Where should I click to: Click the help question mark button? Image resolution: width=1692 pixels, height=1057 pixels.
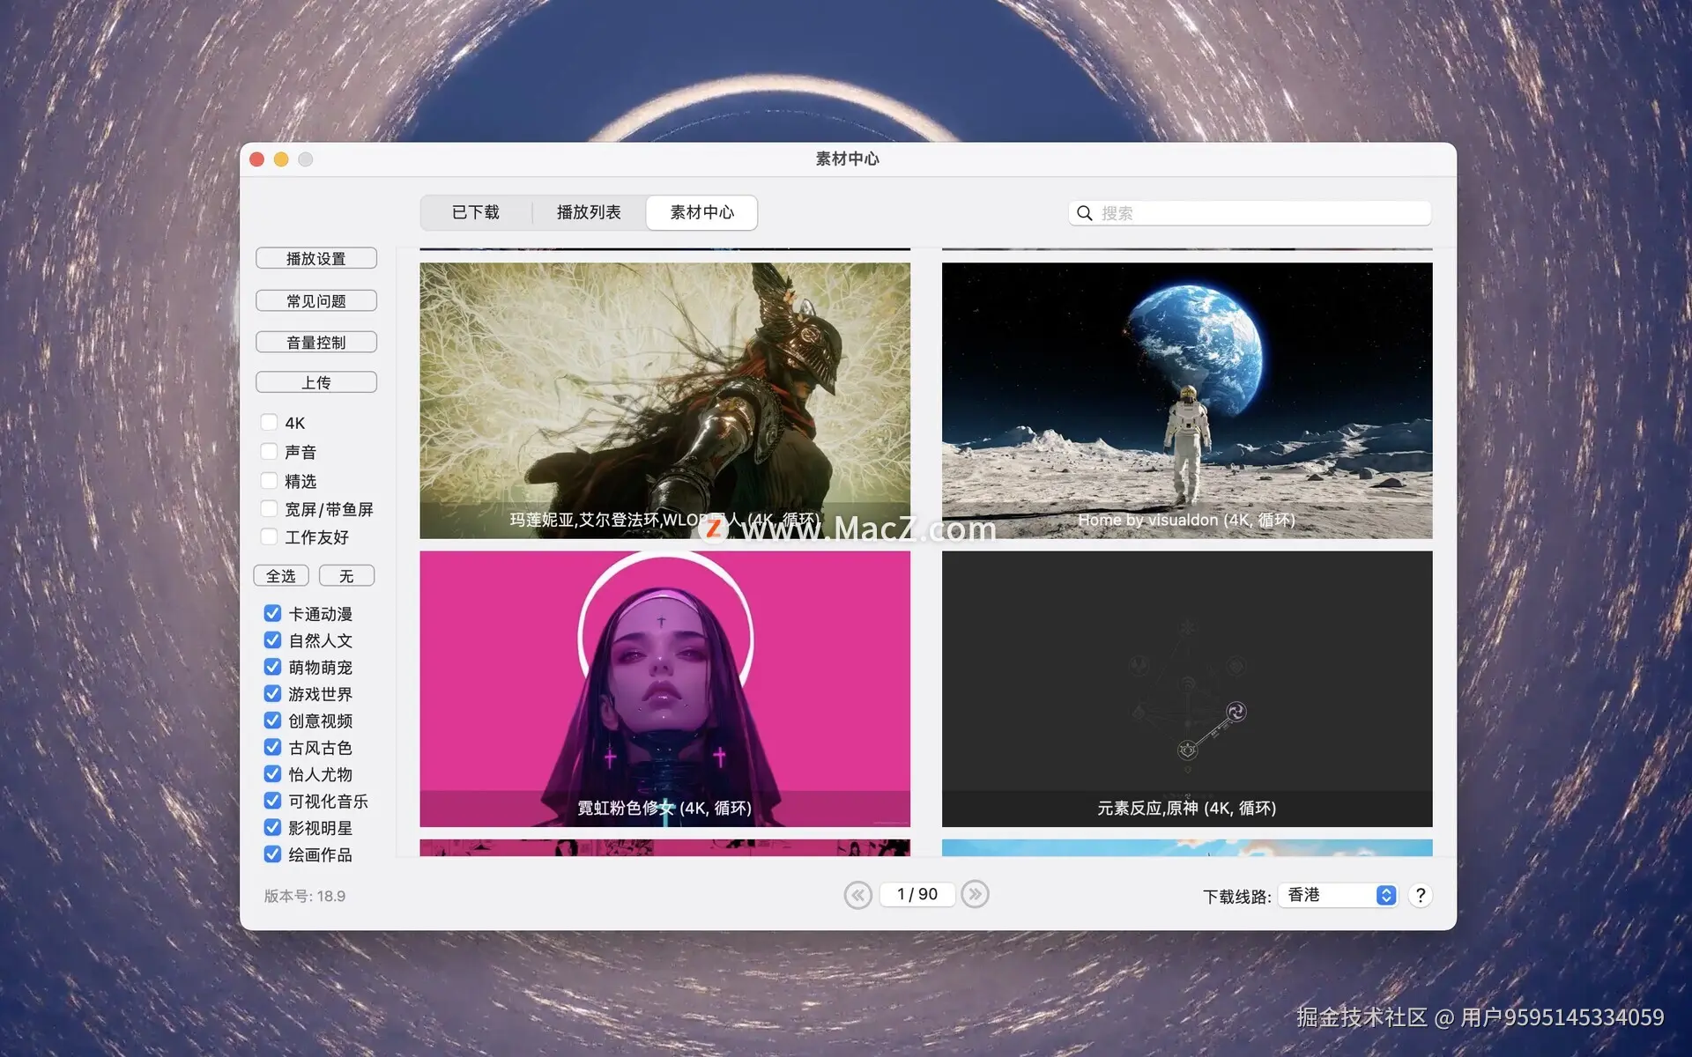[1420, 895]
